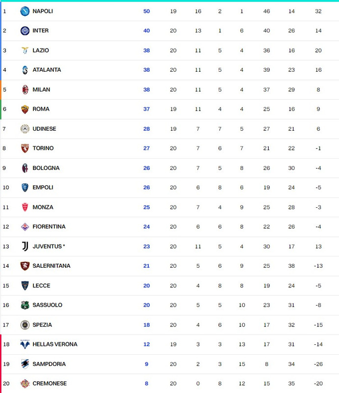Screen dimensions: 339x393
Task: Click the Hellas Verona crest icon
Action: coord(25,344)
